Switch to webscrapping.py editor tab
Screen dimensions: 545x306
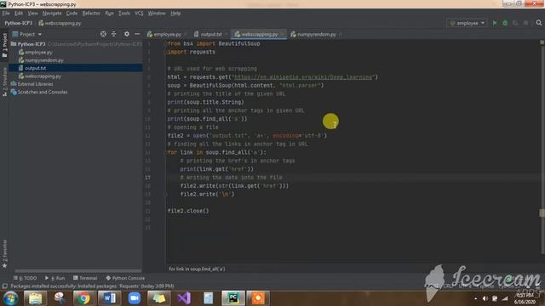pos(259,34)
